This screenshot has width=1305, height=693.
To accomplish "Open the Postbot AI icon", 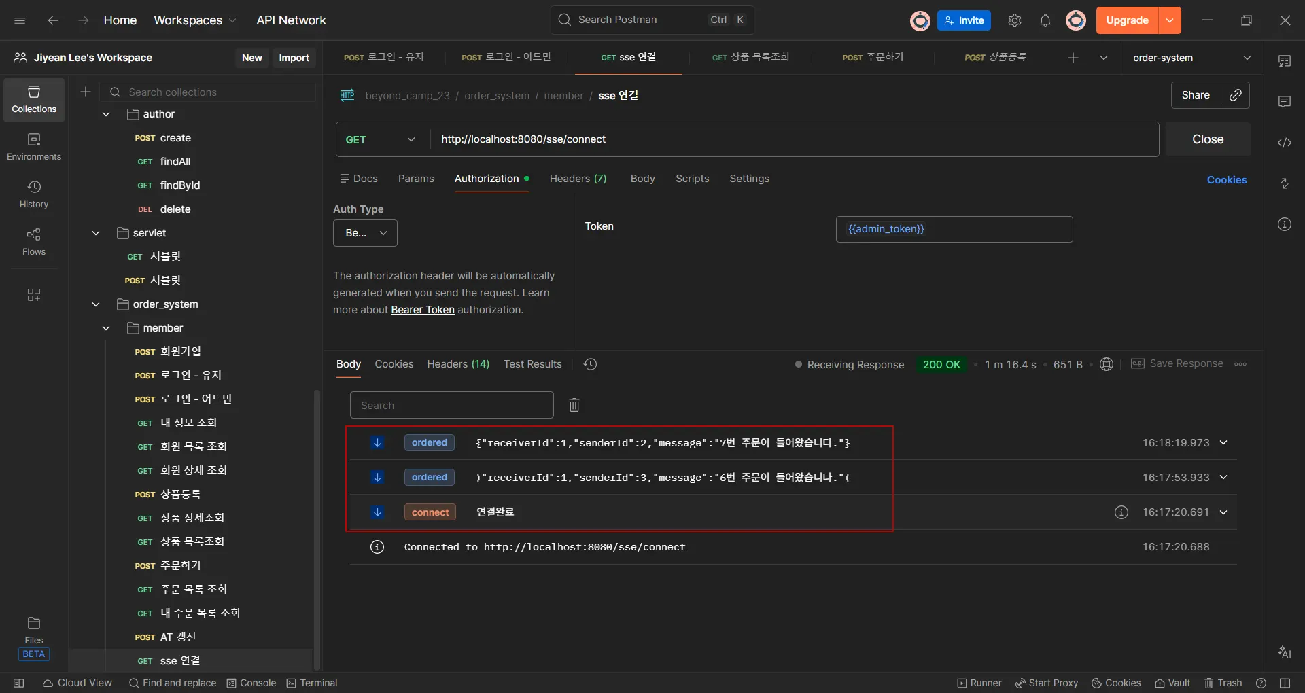I will point(1285,652).
